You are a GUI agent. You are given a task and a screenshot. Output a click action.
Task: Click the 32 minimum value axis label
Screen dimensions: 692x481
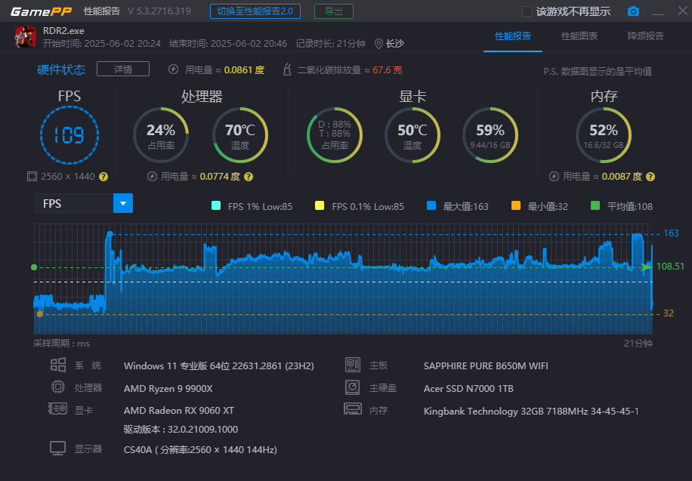(669, 313)
